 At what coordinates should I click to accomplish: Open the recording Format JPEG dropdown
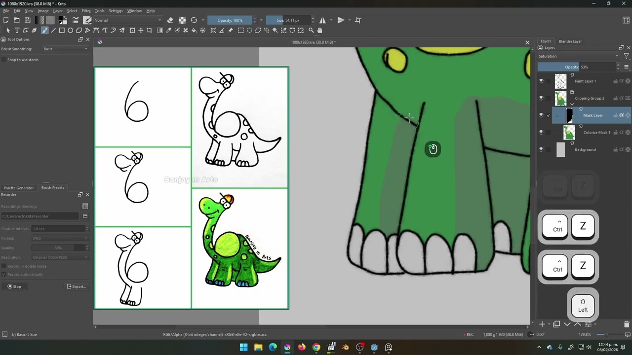(x=60, y=238)
